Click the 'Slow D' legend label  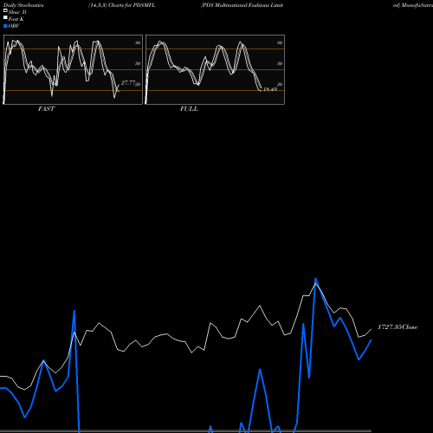pyautogui.click(x=17, y=12)
